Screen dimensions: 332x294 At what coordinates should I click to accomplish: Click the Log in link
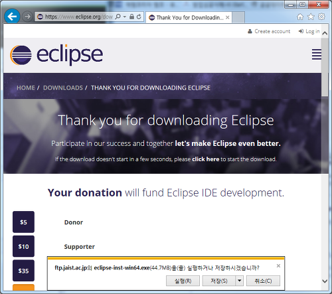[x=309, y=31]
